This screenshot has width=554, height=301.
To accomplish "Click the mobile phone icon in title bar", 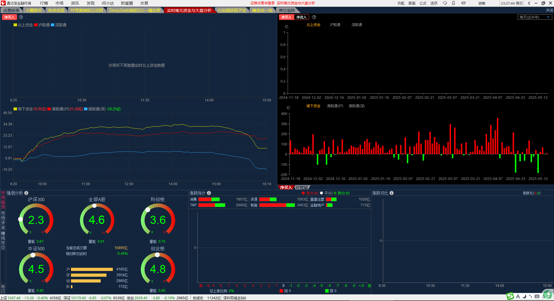I will (x=453, y=3).
